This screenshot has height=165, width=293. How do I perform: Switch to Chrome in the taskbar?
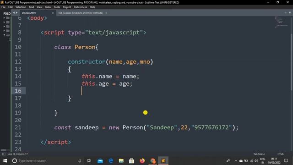point(152,161)
